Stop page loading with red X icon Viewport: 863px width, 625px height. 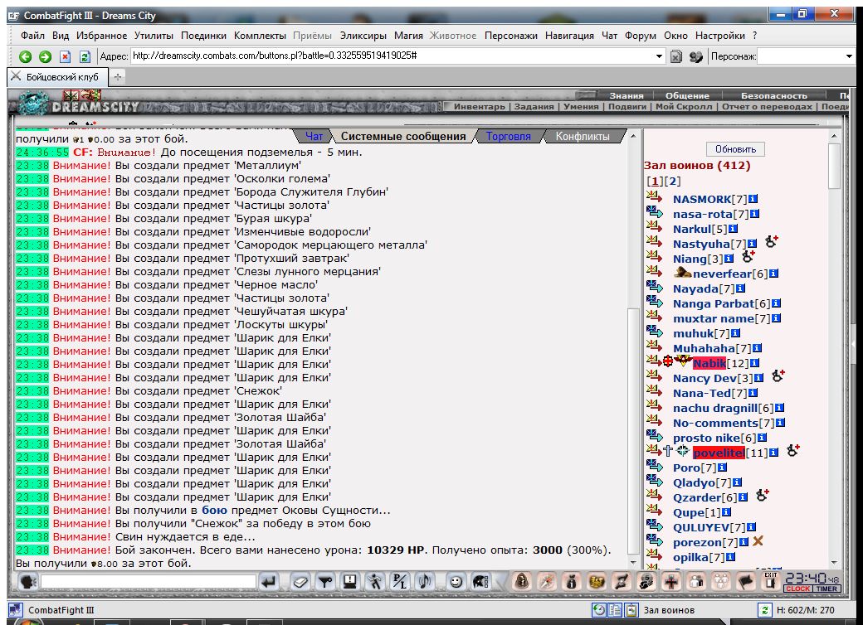(x=65, y=56)
